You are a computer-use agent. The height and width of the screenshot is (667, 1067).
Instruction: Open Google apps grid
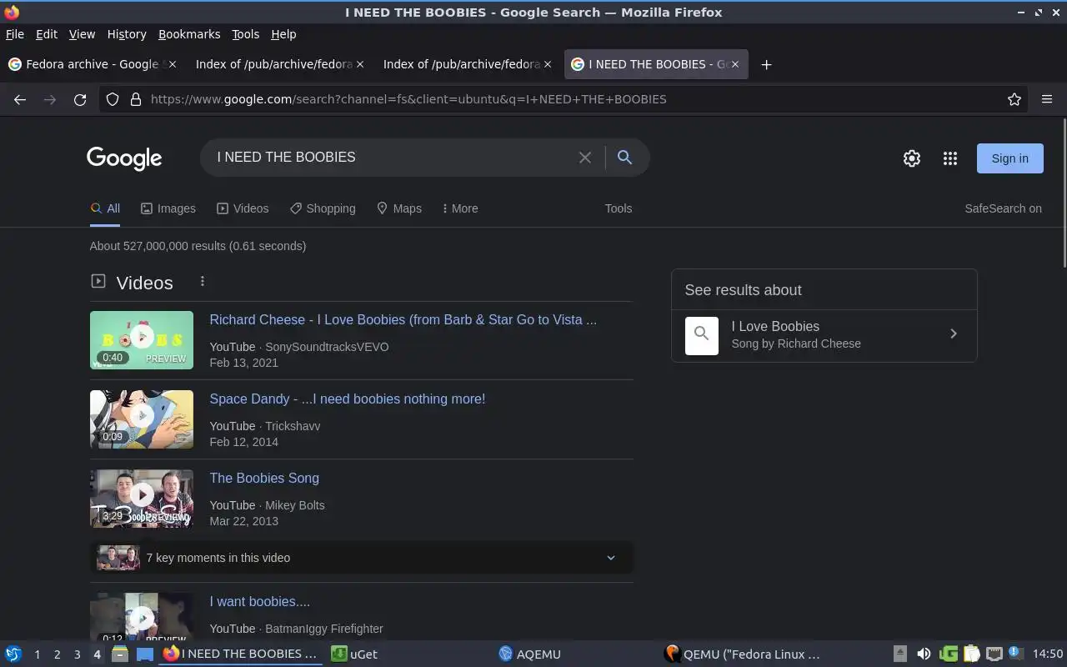[x=950, y=158]
